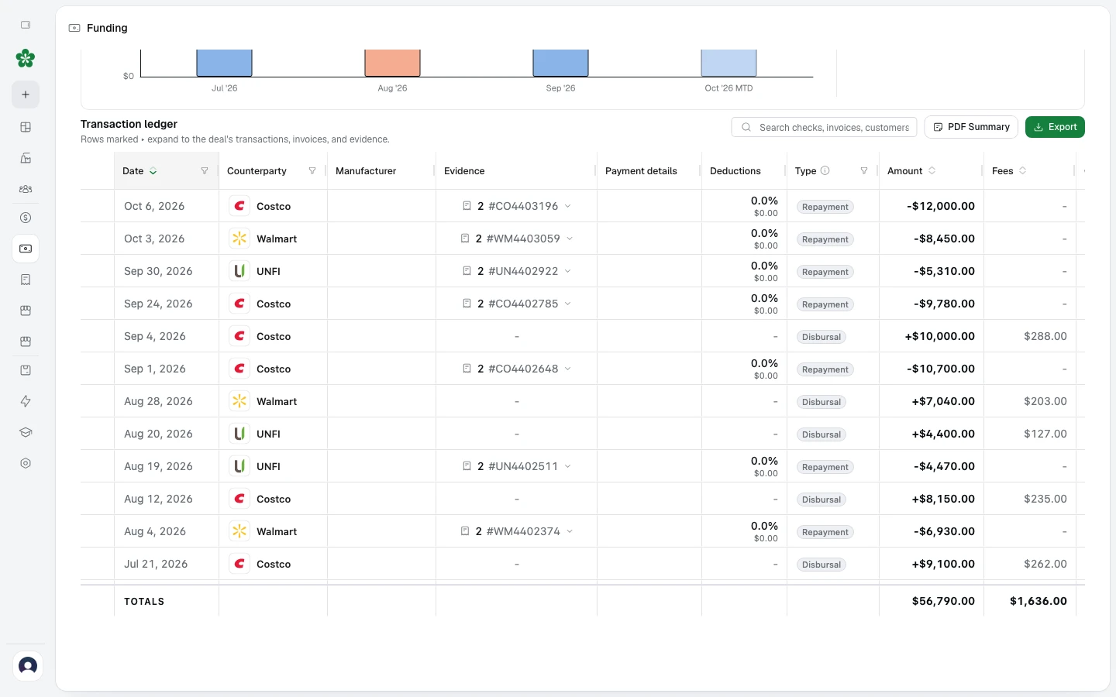This screenshot has width=1116, height=697.
Task: Toggle the sidebar panel icon
Action: 26,25
